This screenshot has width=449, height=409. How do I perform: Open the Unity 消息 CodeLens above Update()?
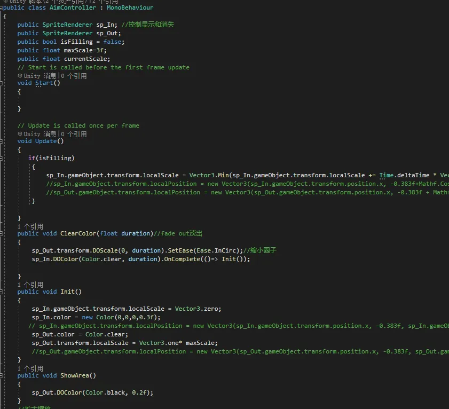pos(40,134)
